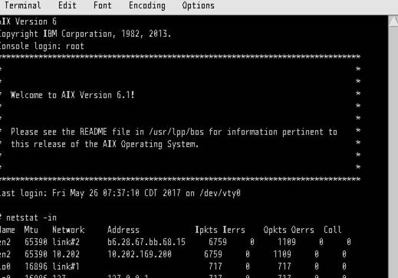Click the 'Copyright IBM Corporation' line

(x=85, y=34)
